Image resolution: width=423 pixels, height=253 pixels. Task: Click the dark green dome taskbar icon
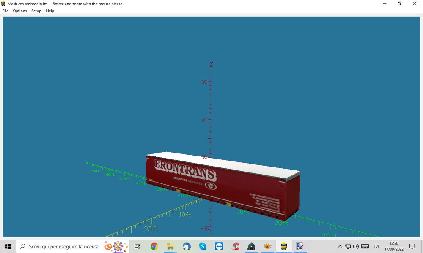(251, 246)
